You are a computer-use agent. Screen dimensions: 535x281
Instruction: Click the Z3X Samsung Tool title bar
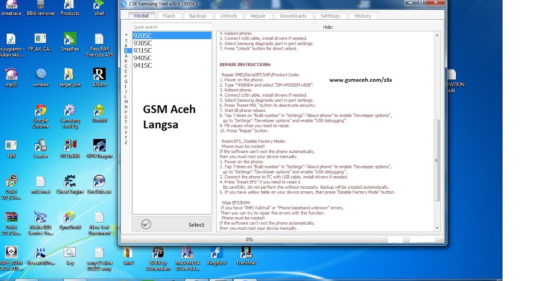tap(263, 4)
